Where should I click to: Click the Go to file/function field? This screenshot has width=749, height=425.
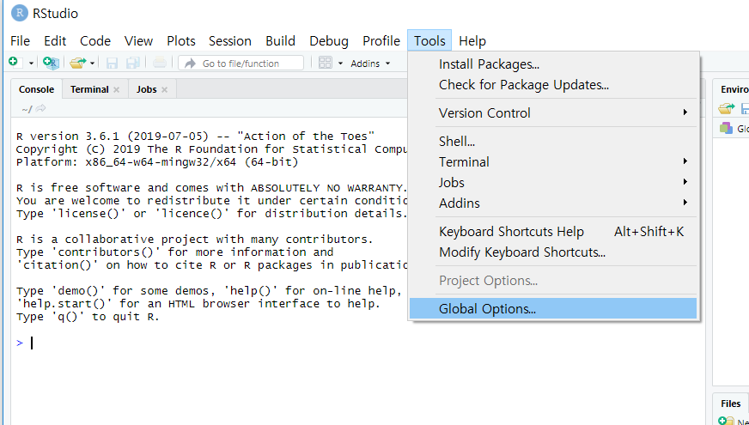pyautogui.click(x=241, y=63)
